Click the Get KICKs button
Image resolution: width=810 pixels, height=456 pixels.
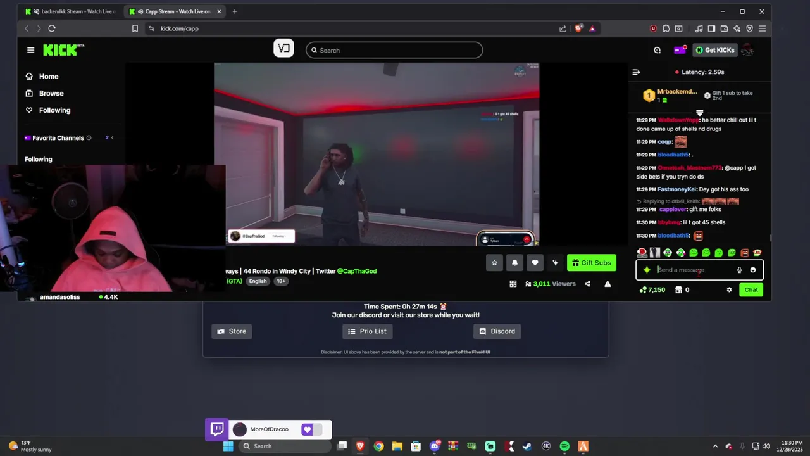(715, 50)
